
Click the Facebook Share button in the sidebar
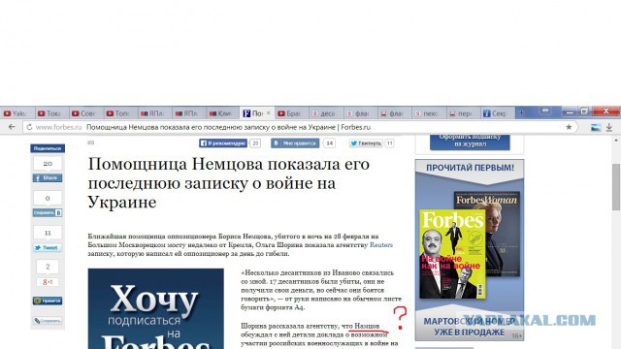click(48, 178)
